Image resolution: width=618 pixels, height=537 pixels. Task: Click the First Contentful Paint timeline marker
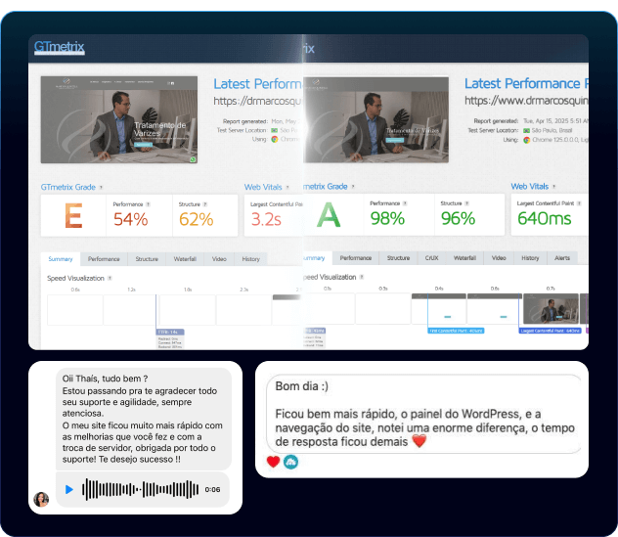[456, 331]
